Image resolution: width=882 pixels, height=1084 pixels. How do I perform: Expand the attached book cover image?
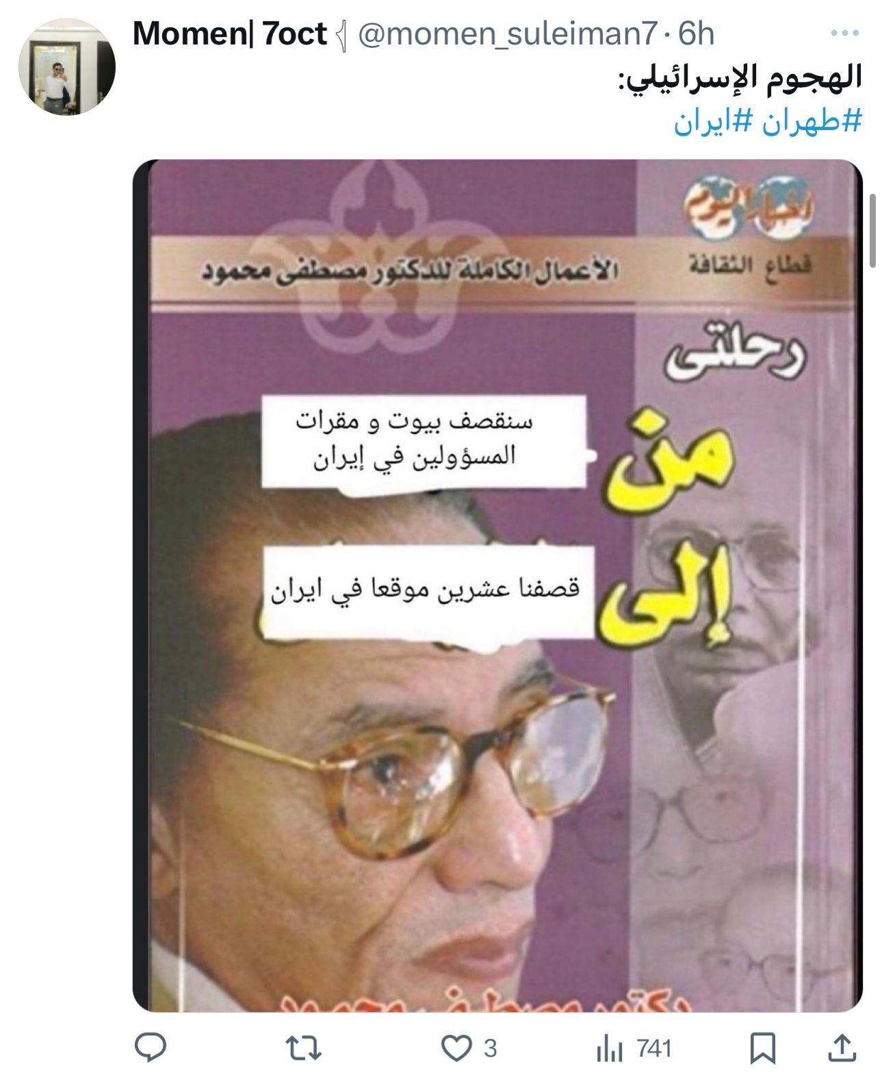[497, 585]
